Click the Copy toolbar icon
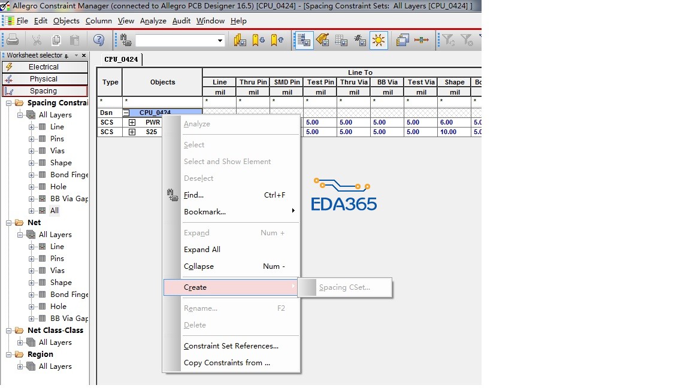This screenshot has height=388, width=690. pyautogui.click(x=56, y=40)
